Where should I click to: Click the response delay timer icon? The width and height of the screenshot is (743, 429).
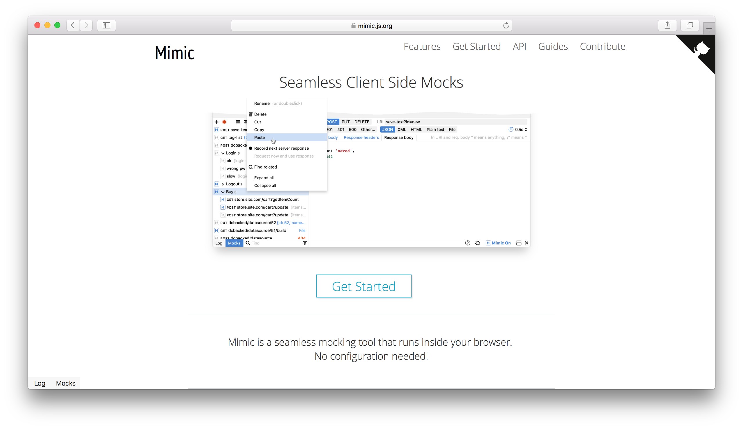point(511,129)
